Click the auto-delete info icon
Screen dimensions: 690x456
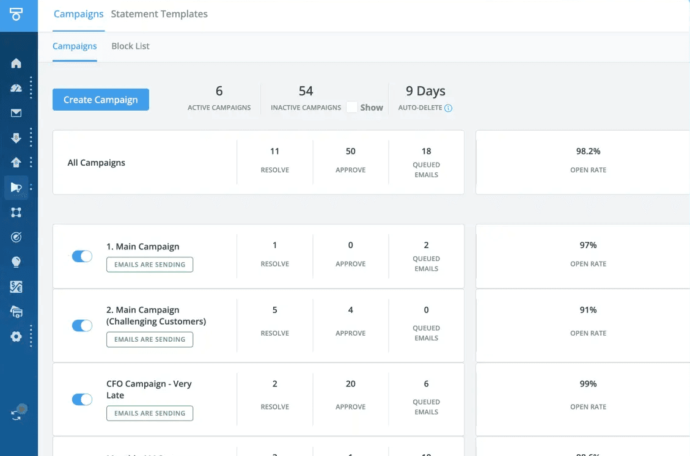tap(448, 108)
